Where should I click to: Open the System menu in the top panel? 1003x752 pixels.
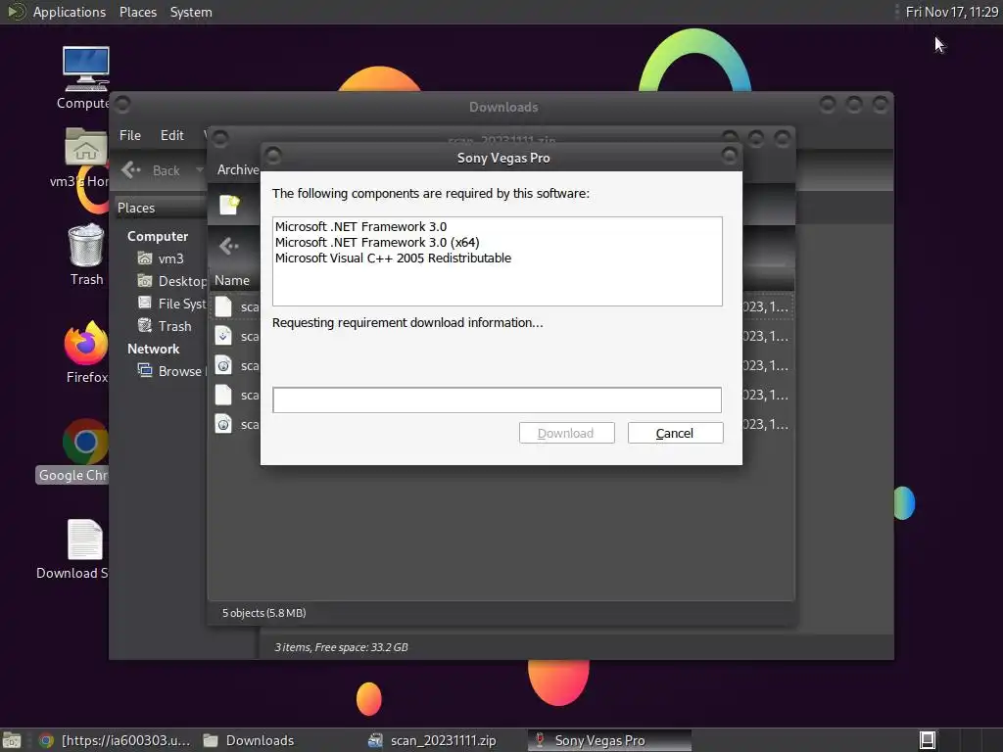191,12
